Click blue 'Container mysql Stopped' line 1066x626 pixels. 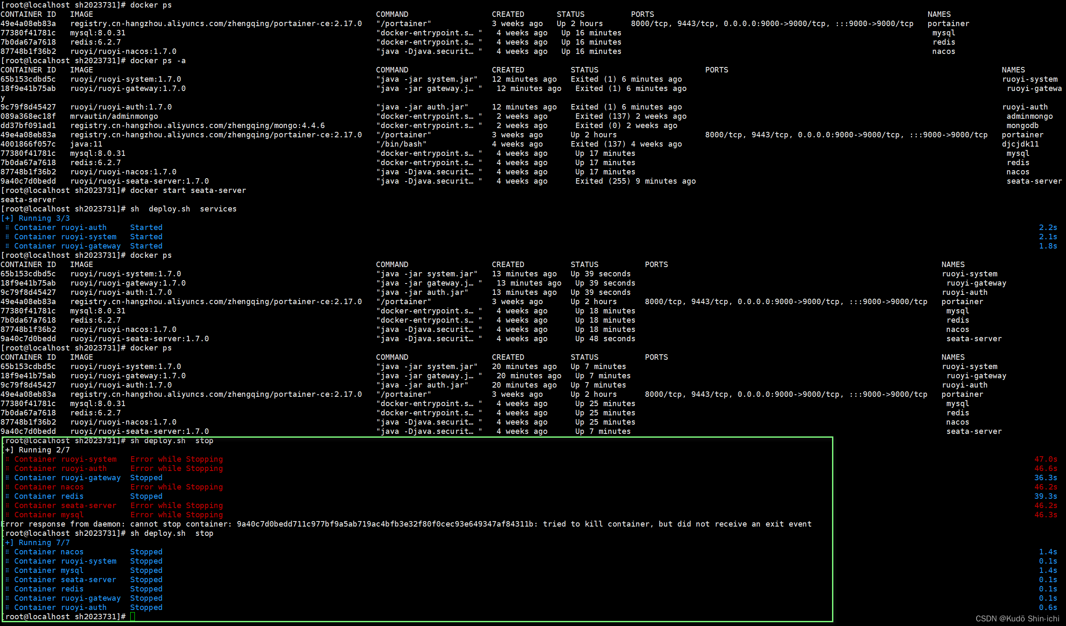[x=84, y=571]
